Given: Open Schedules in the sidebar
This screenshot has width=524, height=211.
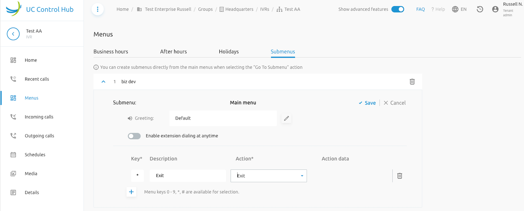Looking at the screenshot, I should (35, 155).
